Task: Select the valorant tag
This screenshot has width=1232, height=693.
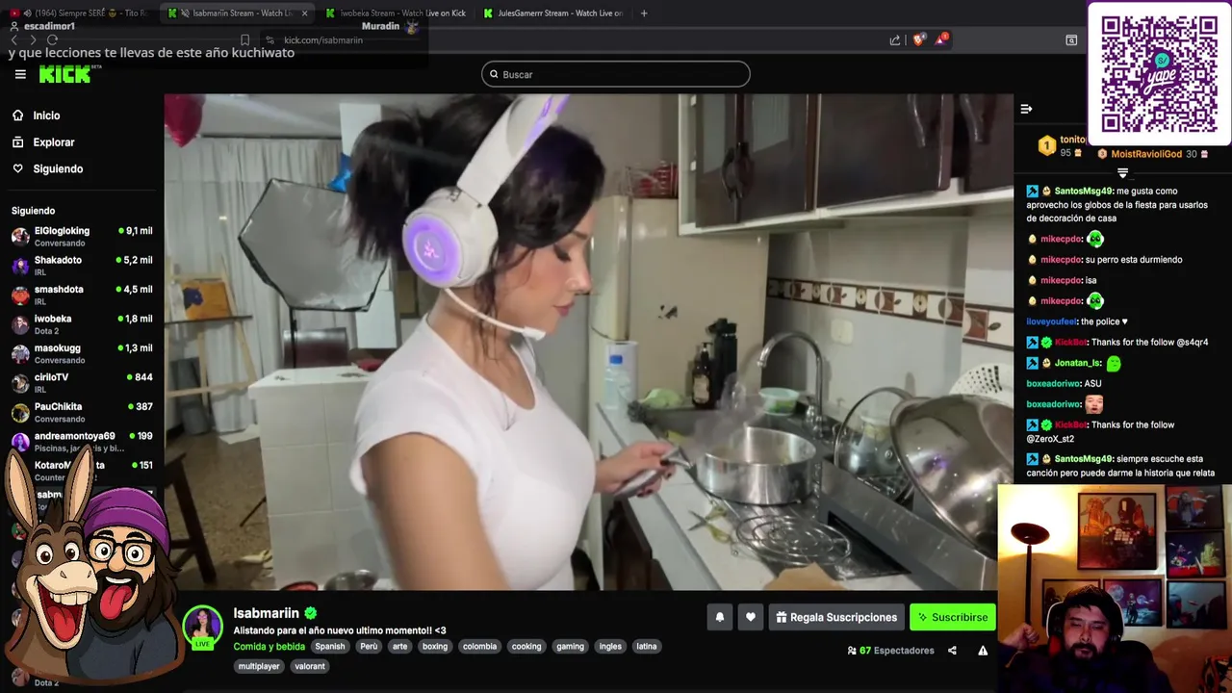Action: [x=310, y=666]
